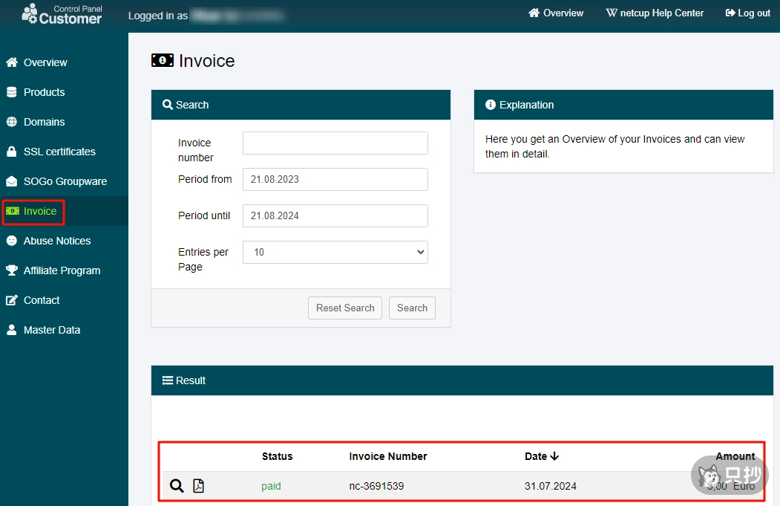The width and height of the screenshot is (780, 506).
Task: Select Invoice in the sidebar
Action: pyautogui.click(x=40, y=211)
